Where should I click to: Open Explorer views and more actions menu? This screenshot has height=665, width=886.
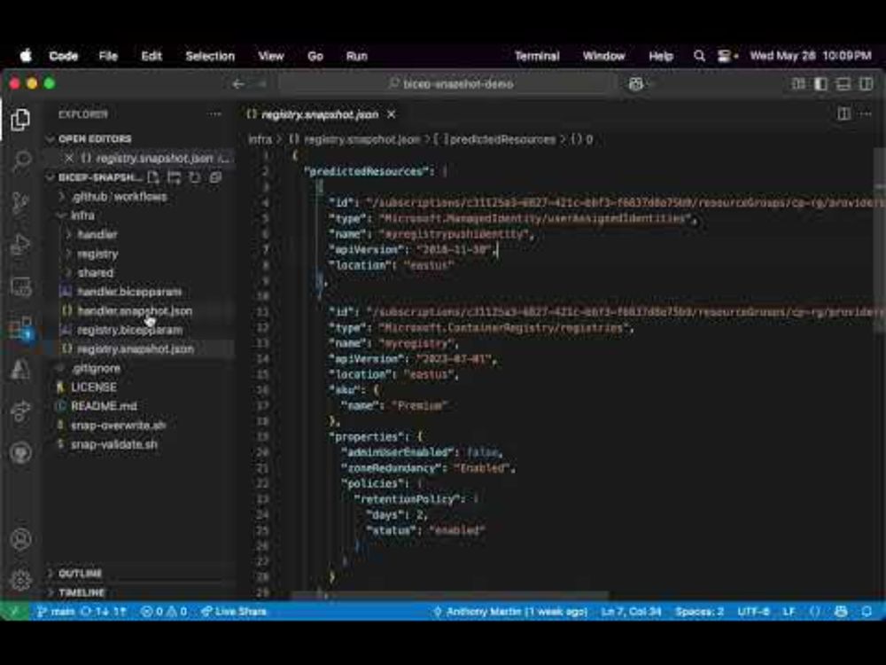[214, 114]
